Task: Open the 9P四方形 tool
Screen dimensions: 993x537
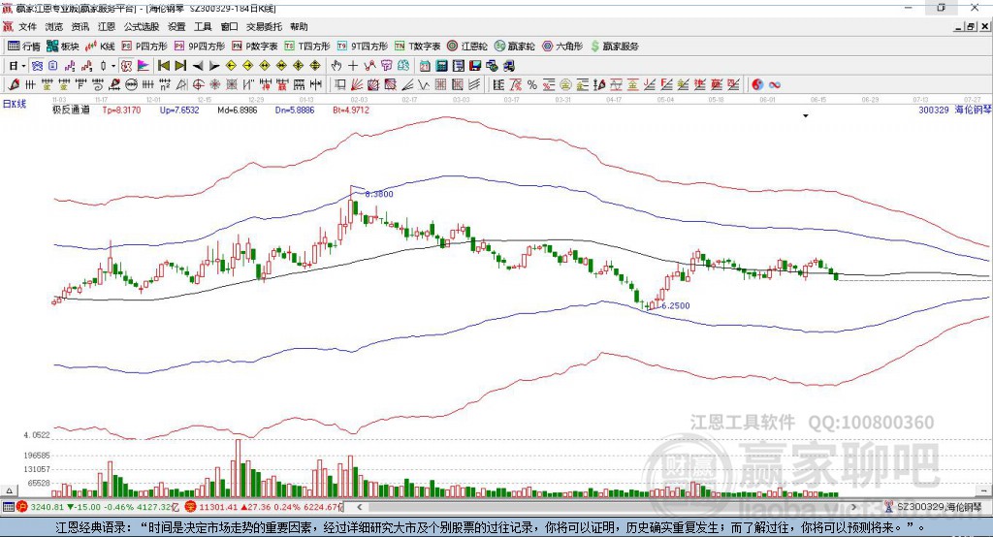Action: pos(200,47)
